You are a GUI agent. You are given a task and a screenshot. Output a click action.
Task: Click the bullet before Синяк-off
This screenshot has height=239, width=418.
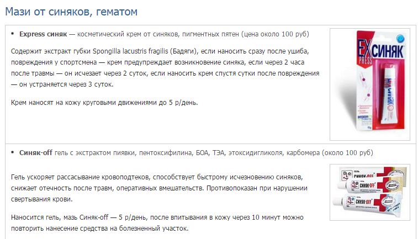pyautogui.click(x=13, y=152)
